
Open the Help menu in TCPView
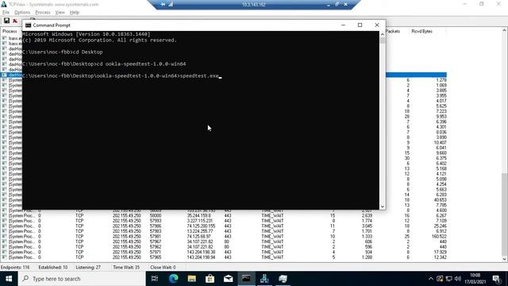pyautogui.click(x=75, y=13)
